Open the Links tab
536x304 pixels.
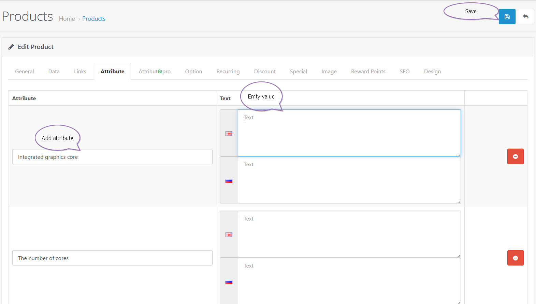[80, 71]
